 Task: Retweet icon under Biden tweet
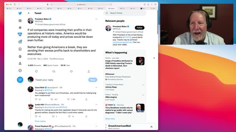point(54,71)
